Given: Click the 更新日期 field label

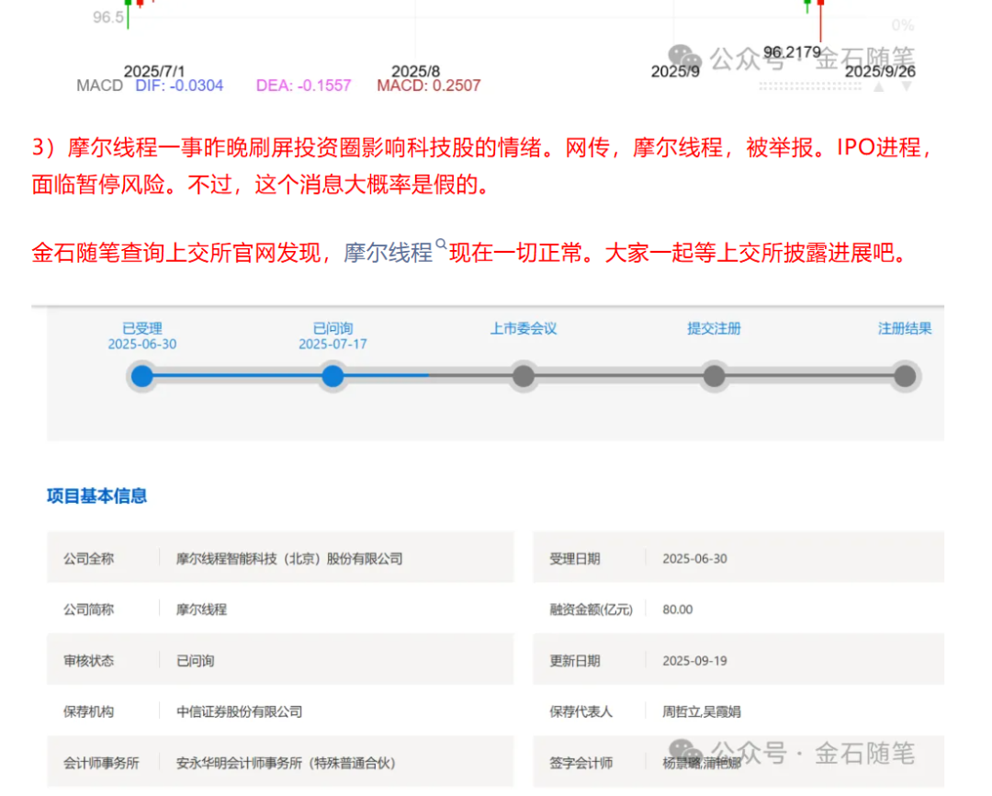Looking at the screenshot, I should click(574, 661).
